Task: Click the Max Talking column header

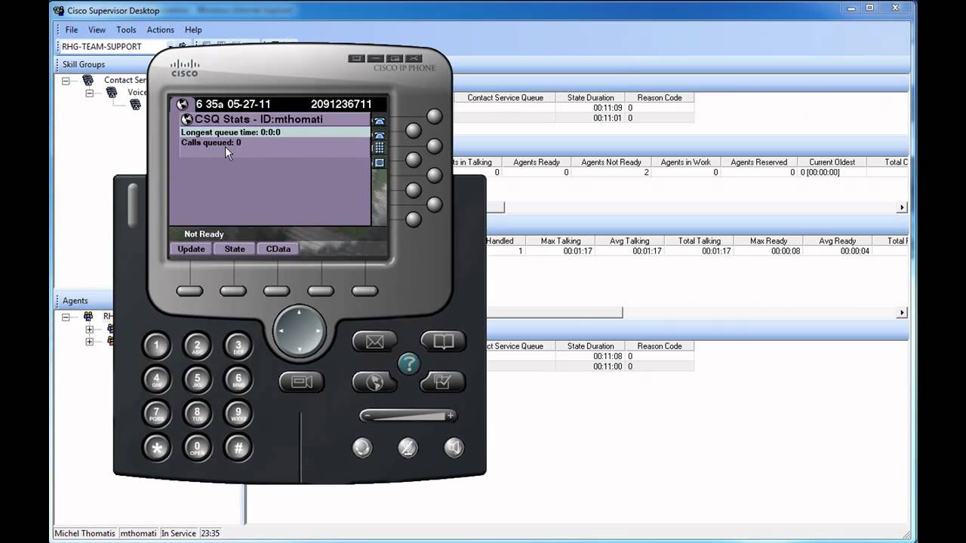Action: pyautogui.click(x=561, y=241)
